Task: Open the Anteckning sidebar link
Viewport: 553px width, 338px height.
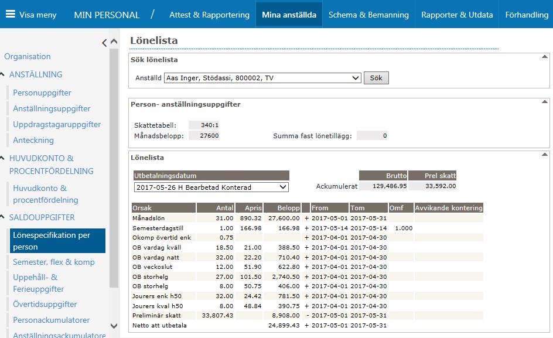Action: coord(33,140)
